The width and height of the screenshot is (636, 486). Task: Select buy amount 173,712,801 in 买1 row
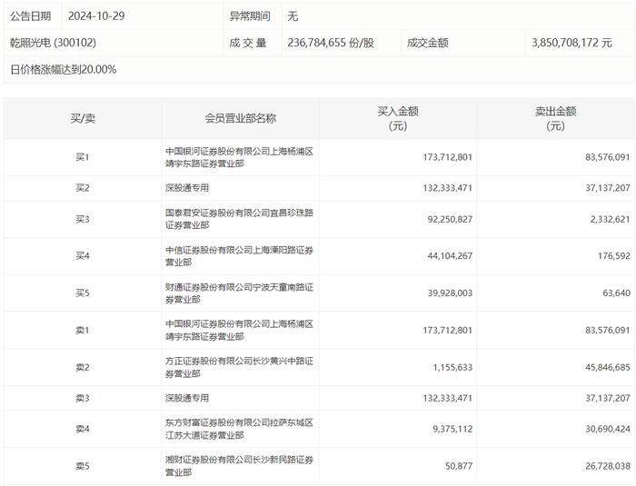[447, 157]
